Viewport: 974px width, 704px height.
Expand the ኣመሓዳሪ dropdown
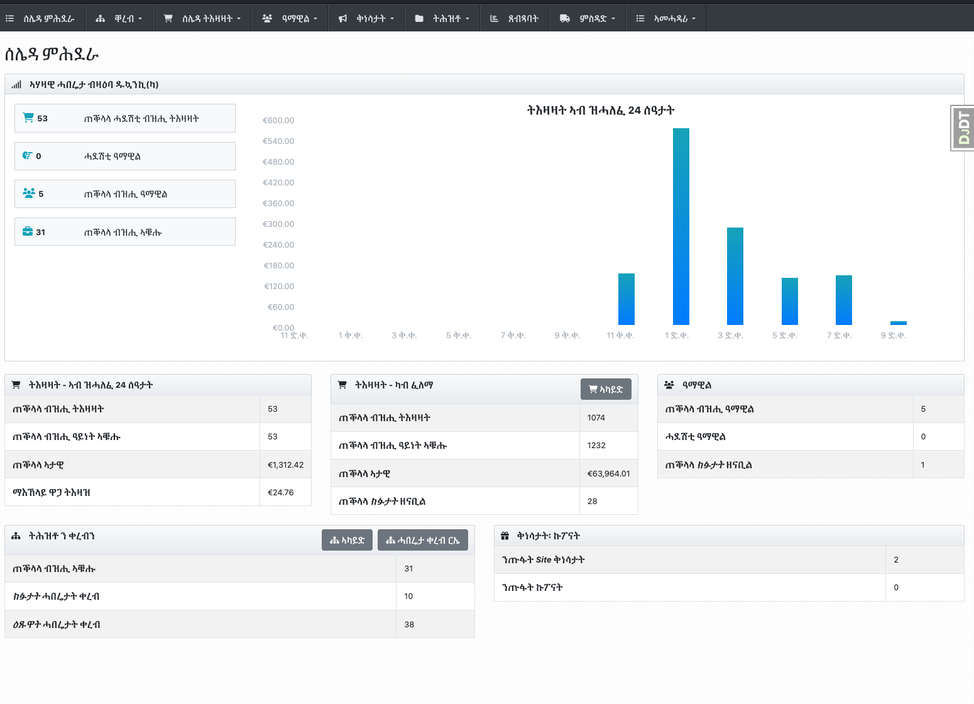pyautogui.click(x=665, y=18)
